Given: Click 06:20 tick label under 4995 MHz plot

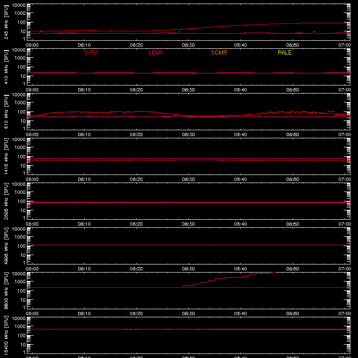Looking at the screenshot, I should pos(136,269).
